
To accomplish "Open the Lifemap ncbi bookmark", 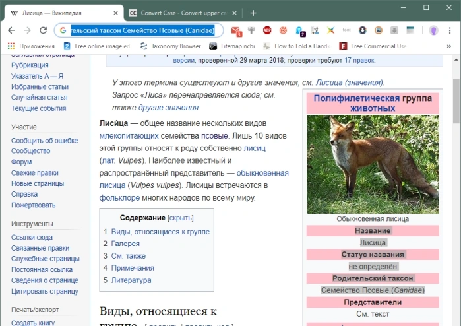I will click(x=232, y=46).
